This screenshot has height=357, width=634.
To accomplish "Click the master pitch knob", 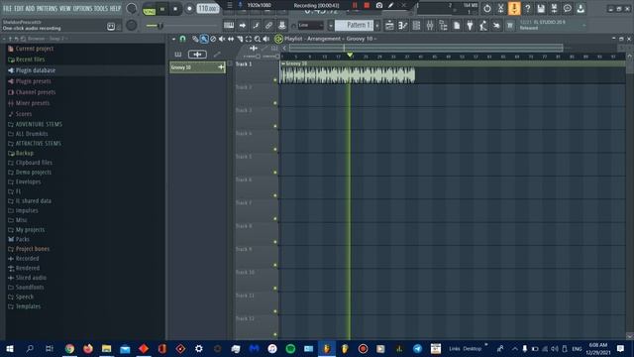I will pos(132,25).
